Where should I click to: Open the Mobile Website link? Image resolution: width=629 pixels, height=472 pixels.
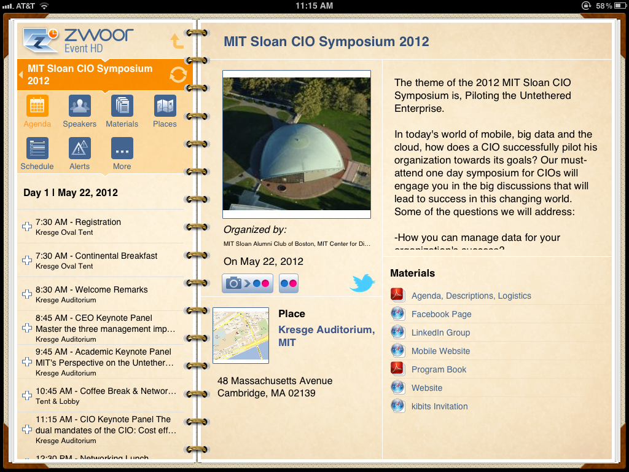pos(440,351)
